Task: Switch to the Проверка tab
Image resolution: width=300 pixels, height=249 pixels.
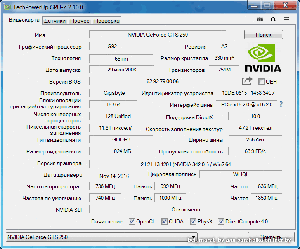Action: (107, 21)
